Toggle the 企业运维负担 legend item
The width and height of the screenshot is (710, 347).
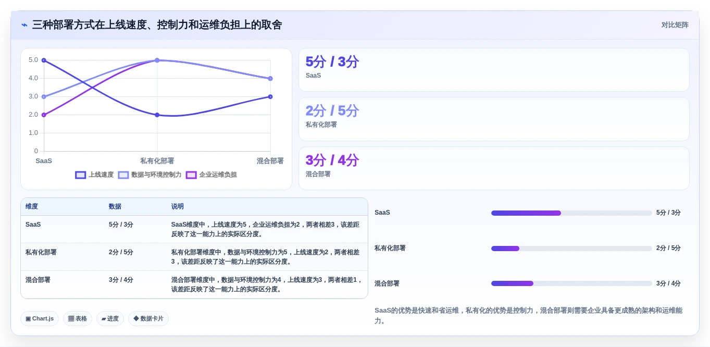tap(211, 175)
